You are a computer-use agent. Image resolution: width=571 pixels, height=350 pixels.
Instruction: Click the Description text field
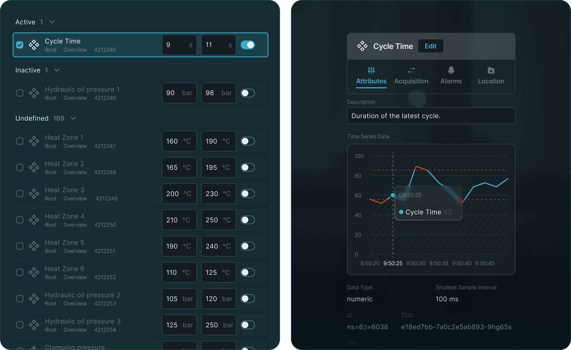[x=431, y=116]
